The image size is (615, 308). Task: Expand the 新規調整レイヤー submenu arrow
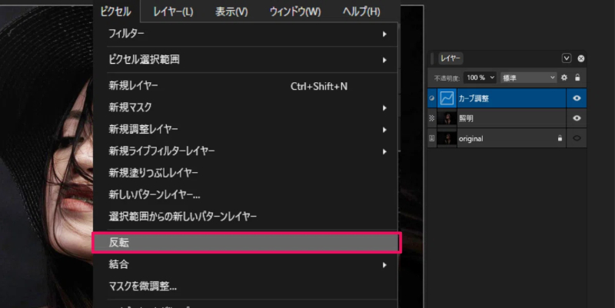[384, 130]
